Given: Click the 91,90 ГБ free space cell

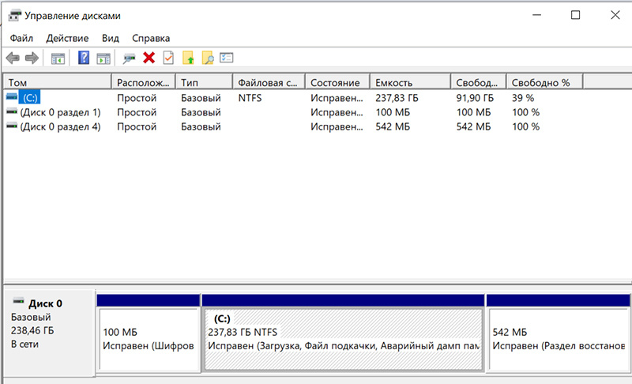Looking at the screenshot, I should [x=475, y=98].
